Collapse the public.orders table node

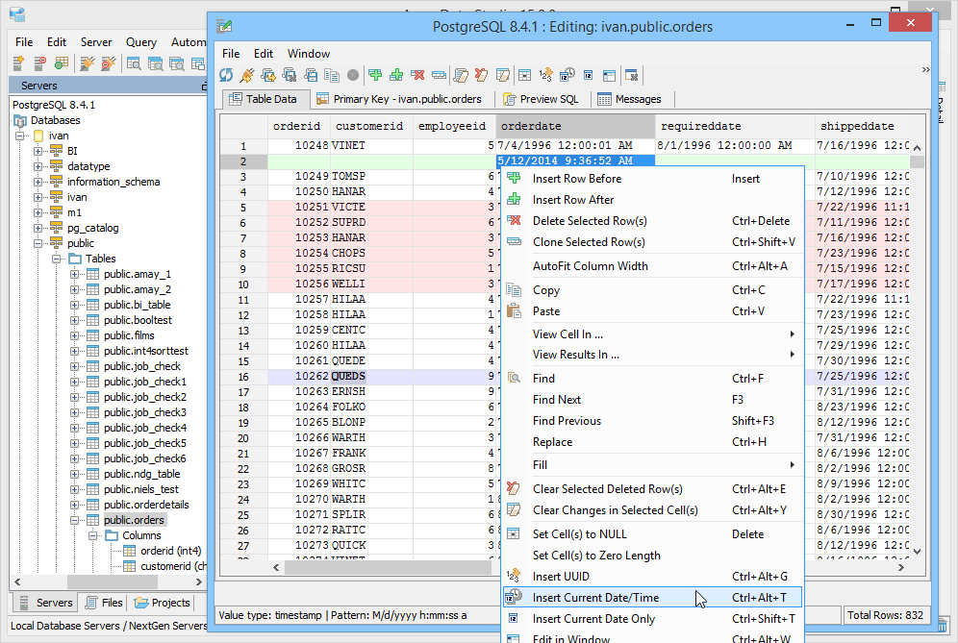click(x=74, y=520)
